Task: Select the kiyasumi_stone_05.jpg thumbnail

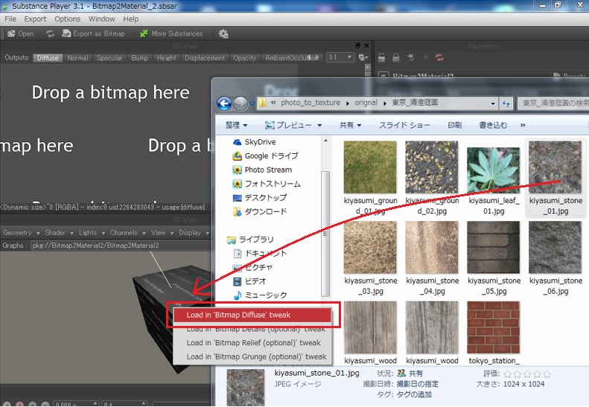Action: [x=493, y=247]
